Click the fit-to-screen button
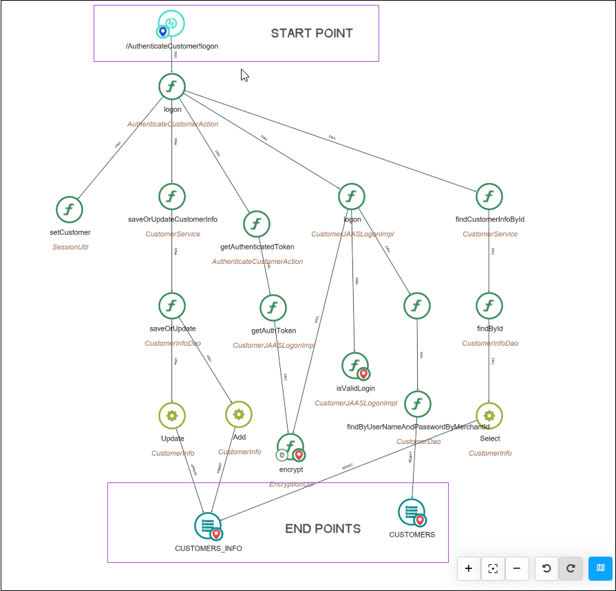Viewport: 616px width, 591px height. [x=493, y=568]
